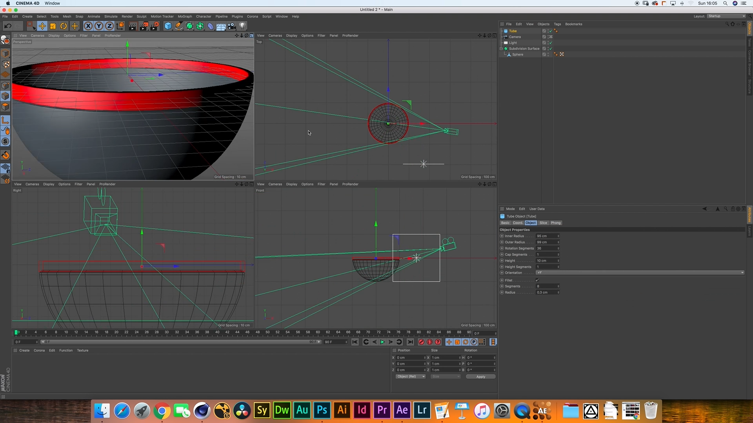Toggle the Fillet checkbox
The height and width of the screenshot is (423, 753).
point(537,280)
